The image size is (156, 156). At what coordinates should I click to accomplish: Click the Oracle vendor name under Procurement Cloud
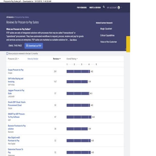click(x=10, y=108)
